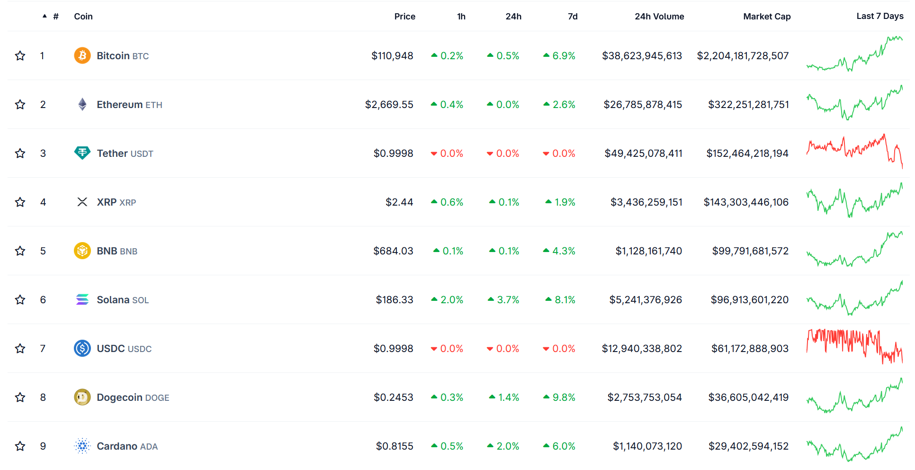Open the Cardano ADA coin page

click(127, 446)
